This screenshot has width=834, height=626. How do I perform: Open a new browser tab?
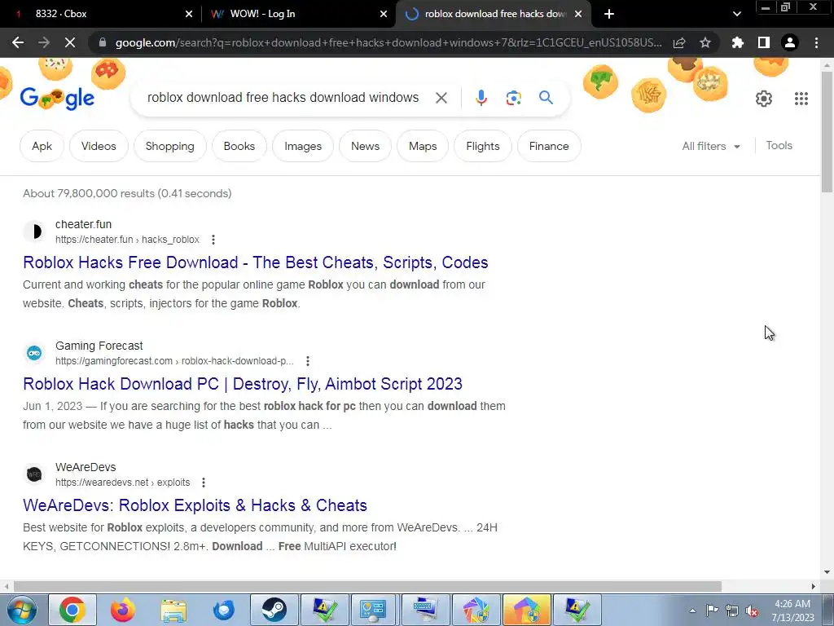[x=609, y=15]
